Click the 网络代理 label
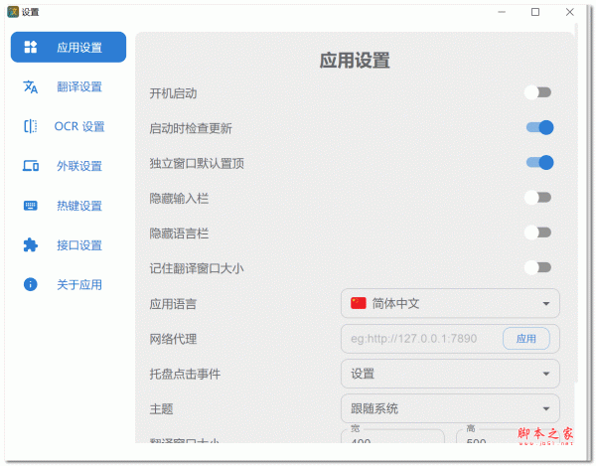Viewport: 596px width, 466px height. [x=173, y=339]
